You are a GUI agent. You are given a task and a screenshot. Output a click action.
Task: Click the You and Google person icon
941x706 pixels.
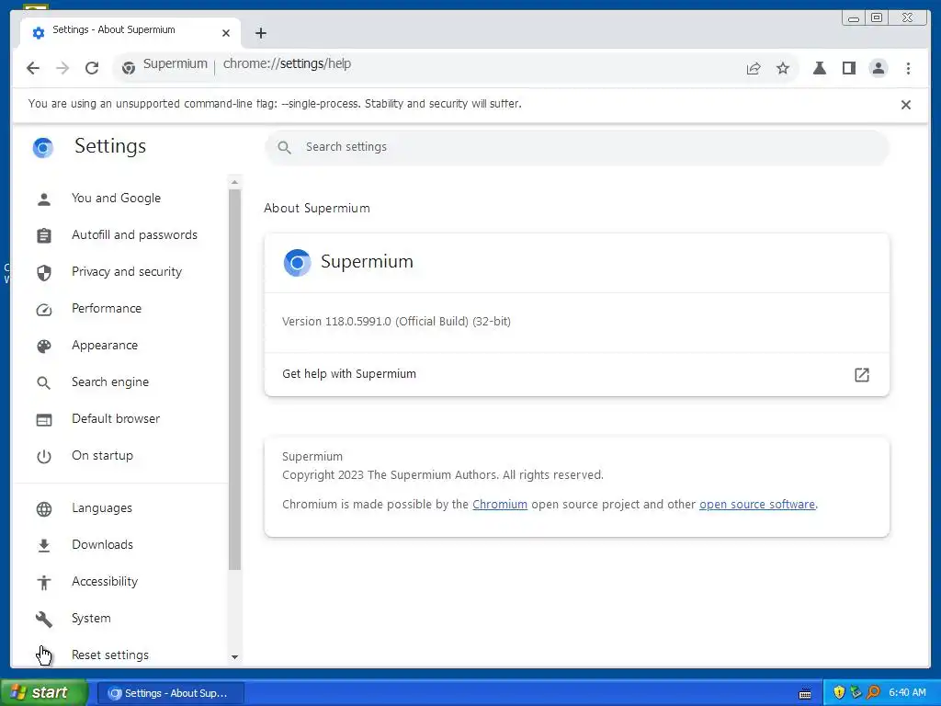44,199
